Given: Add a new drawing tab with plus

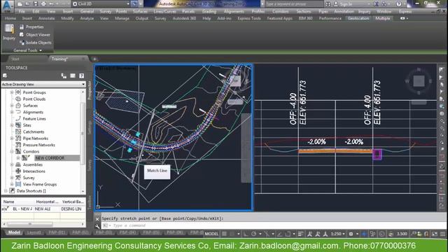Looking at the screenshot, I should pyautogui.click(x=94, y=59).
